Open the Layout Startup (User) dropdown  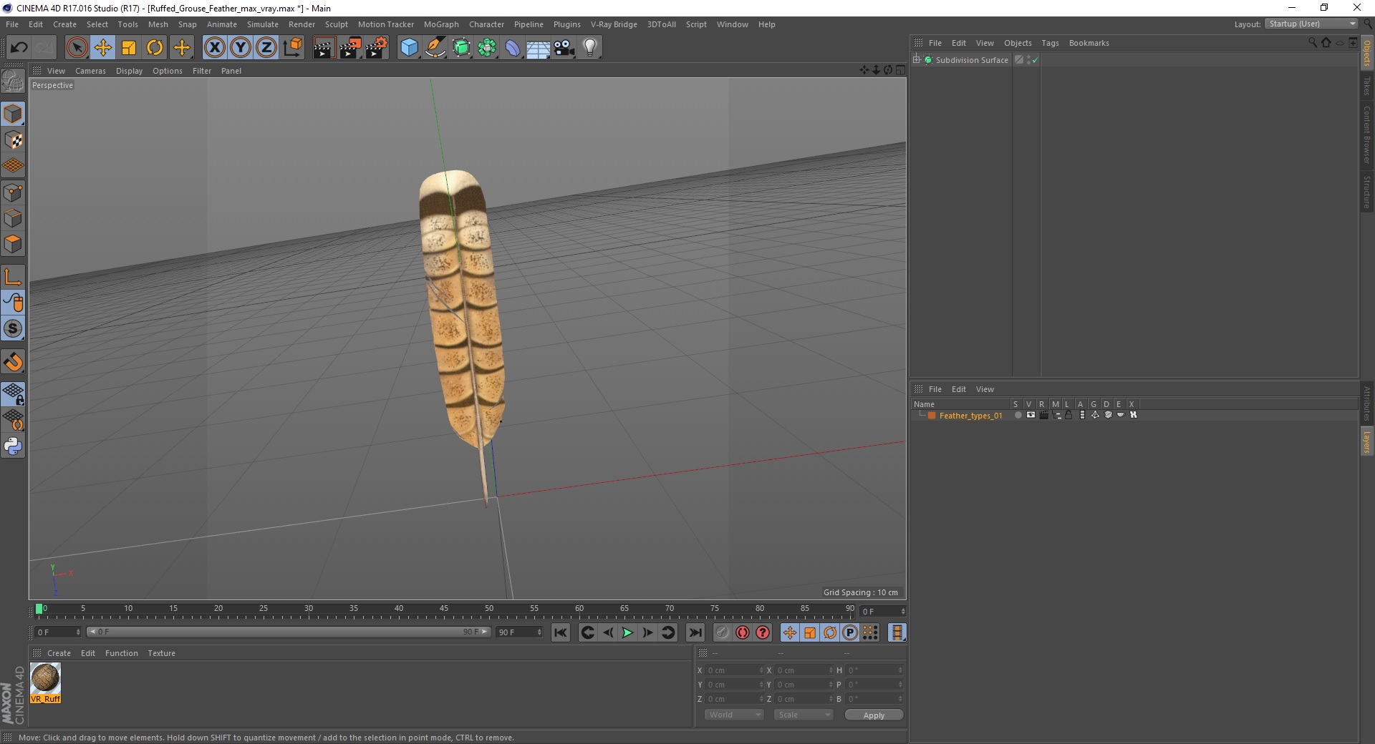(1312, 24)
